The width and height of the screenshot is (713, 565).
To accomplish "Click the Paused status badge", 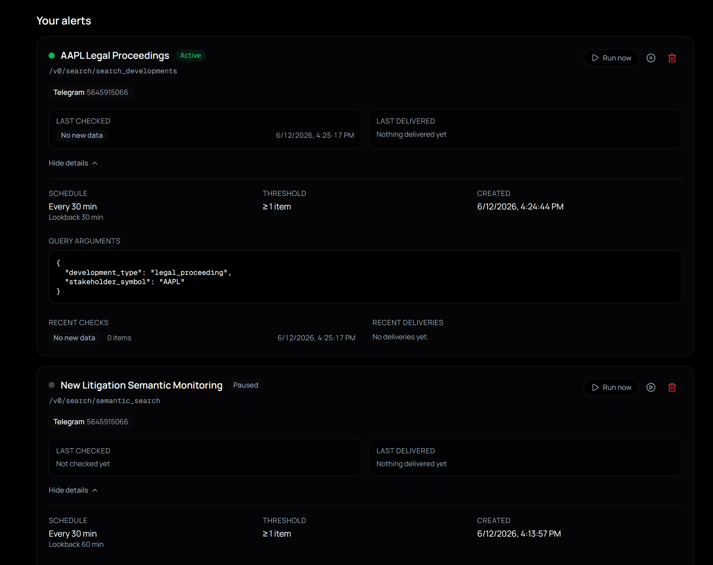I will coord(245,385).
